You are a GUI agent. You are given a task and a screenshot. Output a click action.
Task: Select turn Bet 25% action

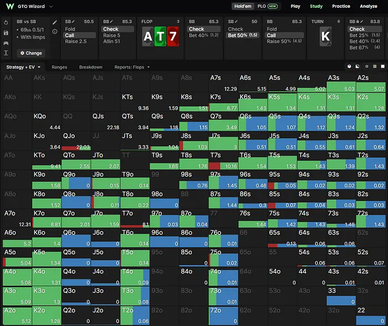365,35
